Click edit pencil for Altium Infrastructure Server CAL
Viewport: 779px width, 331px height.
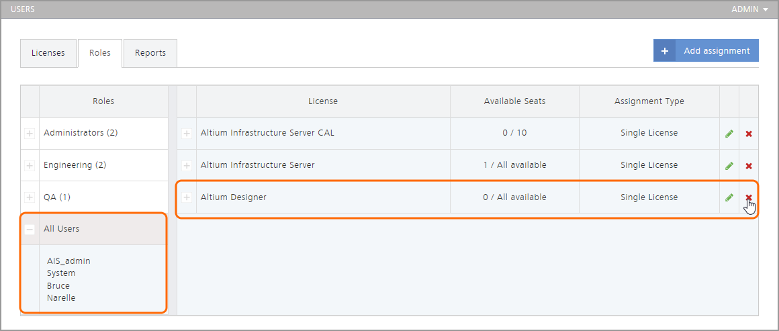(729, 134)
